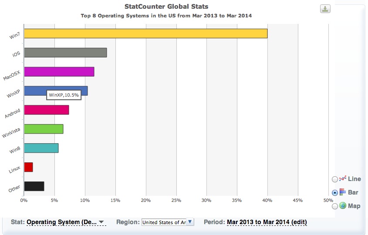Click the red Linux bar
This screenshot has height=235, width=368.
tap(28, 167)
